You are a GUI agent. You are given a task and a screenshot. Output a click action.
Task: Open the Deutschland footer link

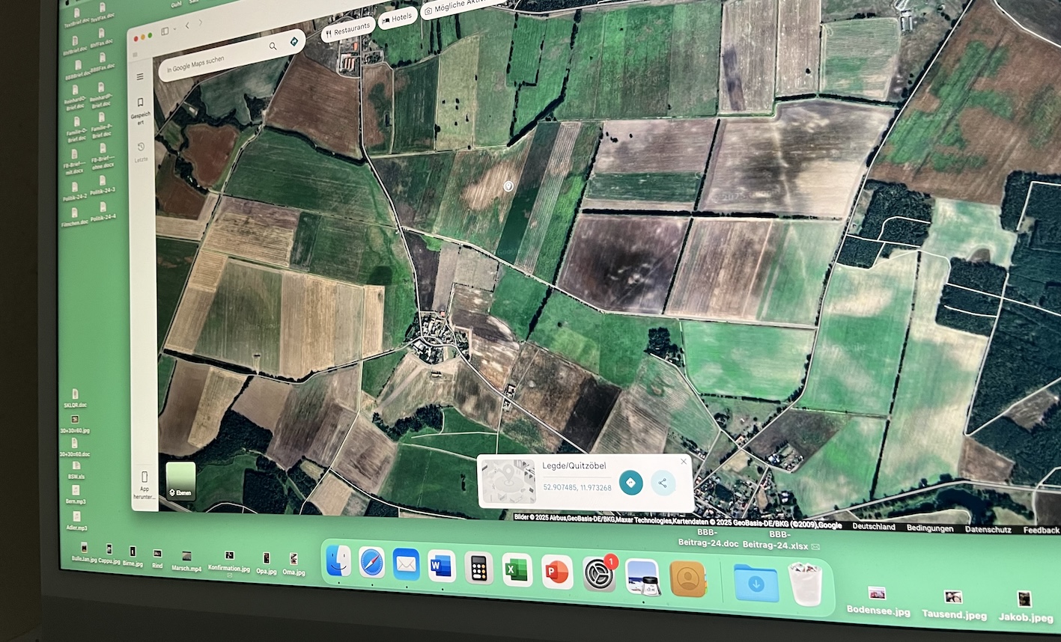(x=874, y=527)
